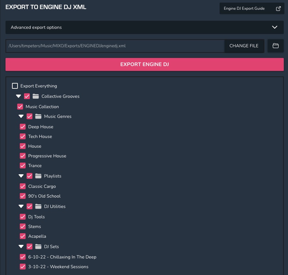The height and width of the screenshot is (275, 288).
Task: Uncheck the Deep House playlist
Action: pyautogui.click(x=23, y=127)
